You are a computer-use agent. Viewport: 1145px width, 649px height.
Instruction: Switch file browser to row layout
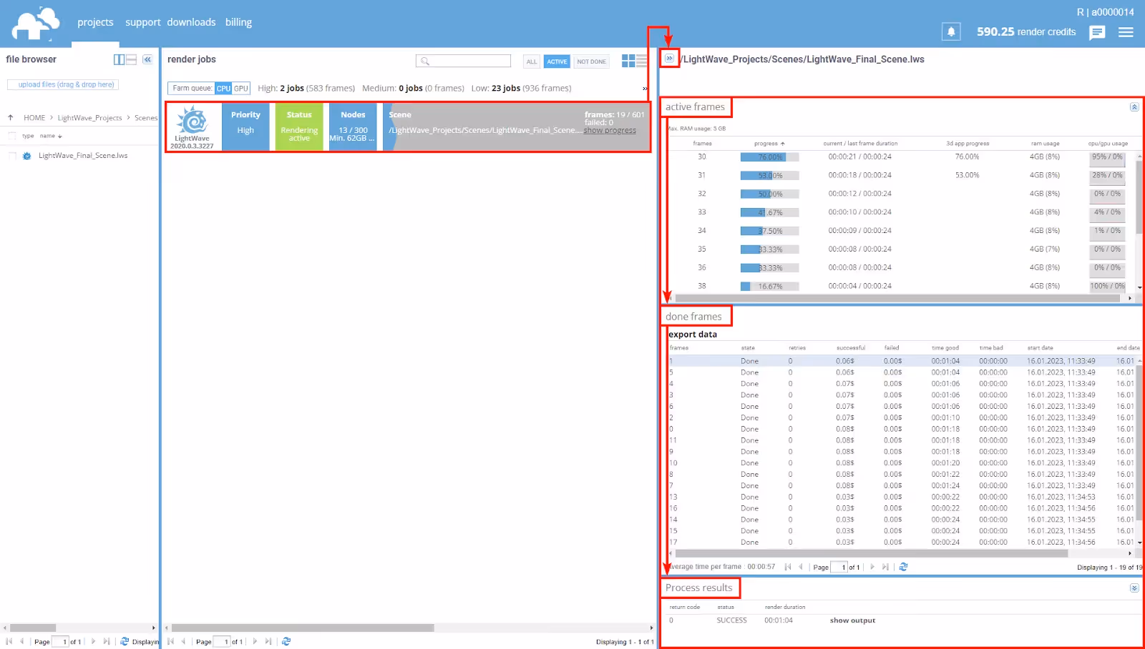131,59
